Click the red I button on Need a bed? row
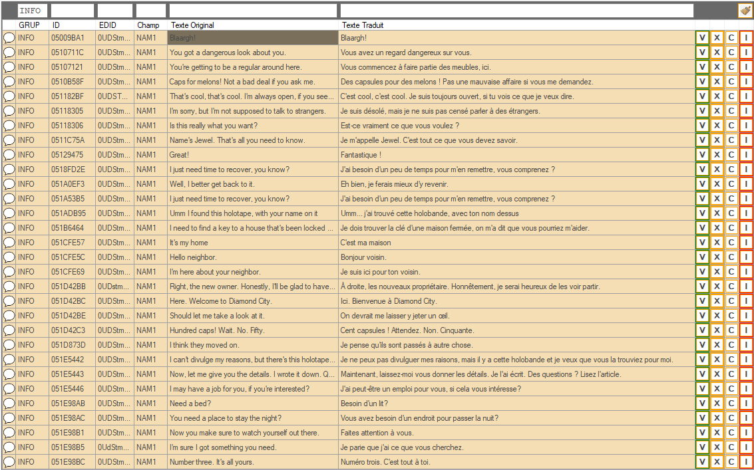The width and height of the screenshot is (754, 470). click(746, 404)
